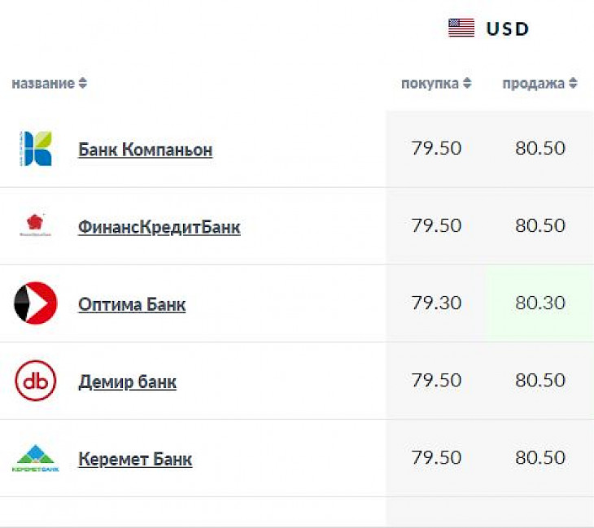Open the ФинансКредитБанк link
This screenshot has height=528, width=594.
click(x=159, y=227)
